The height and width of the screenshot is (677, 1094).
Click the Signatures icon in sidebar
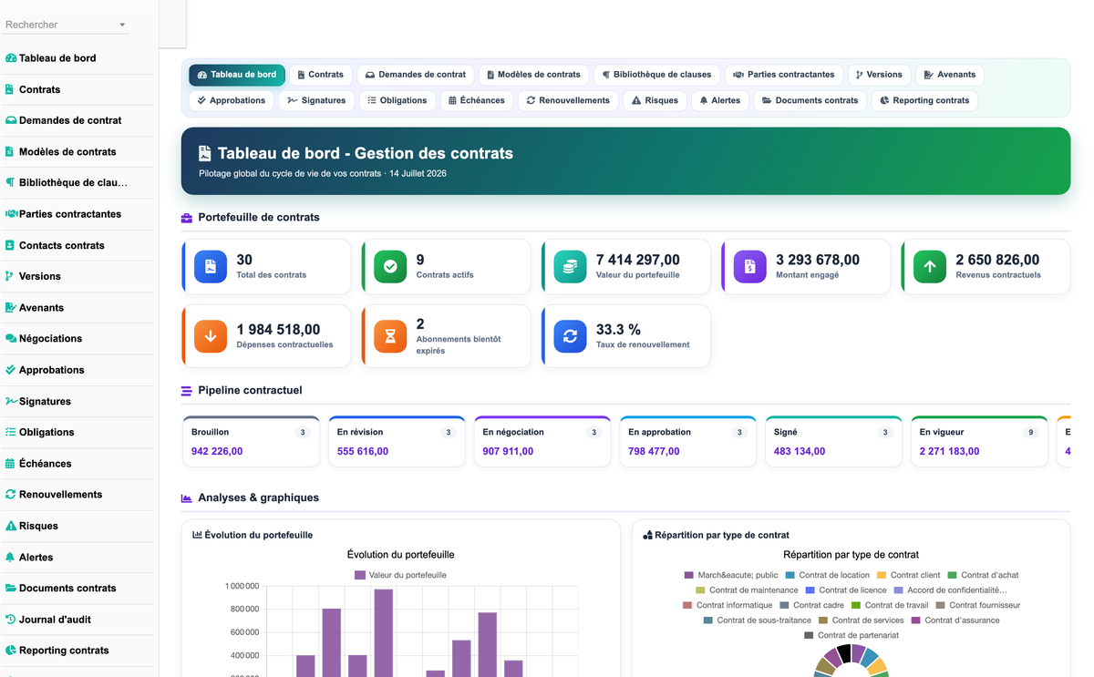(x=11, y=401)
